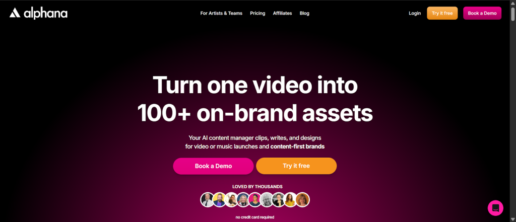Click the Login link
The height and width of the screenshot is (222, 516).
pyautogui.click(x=415, y=13)
